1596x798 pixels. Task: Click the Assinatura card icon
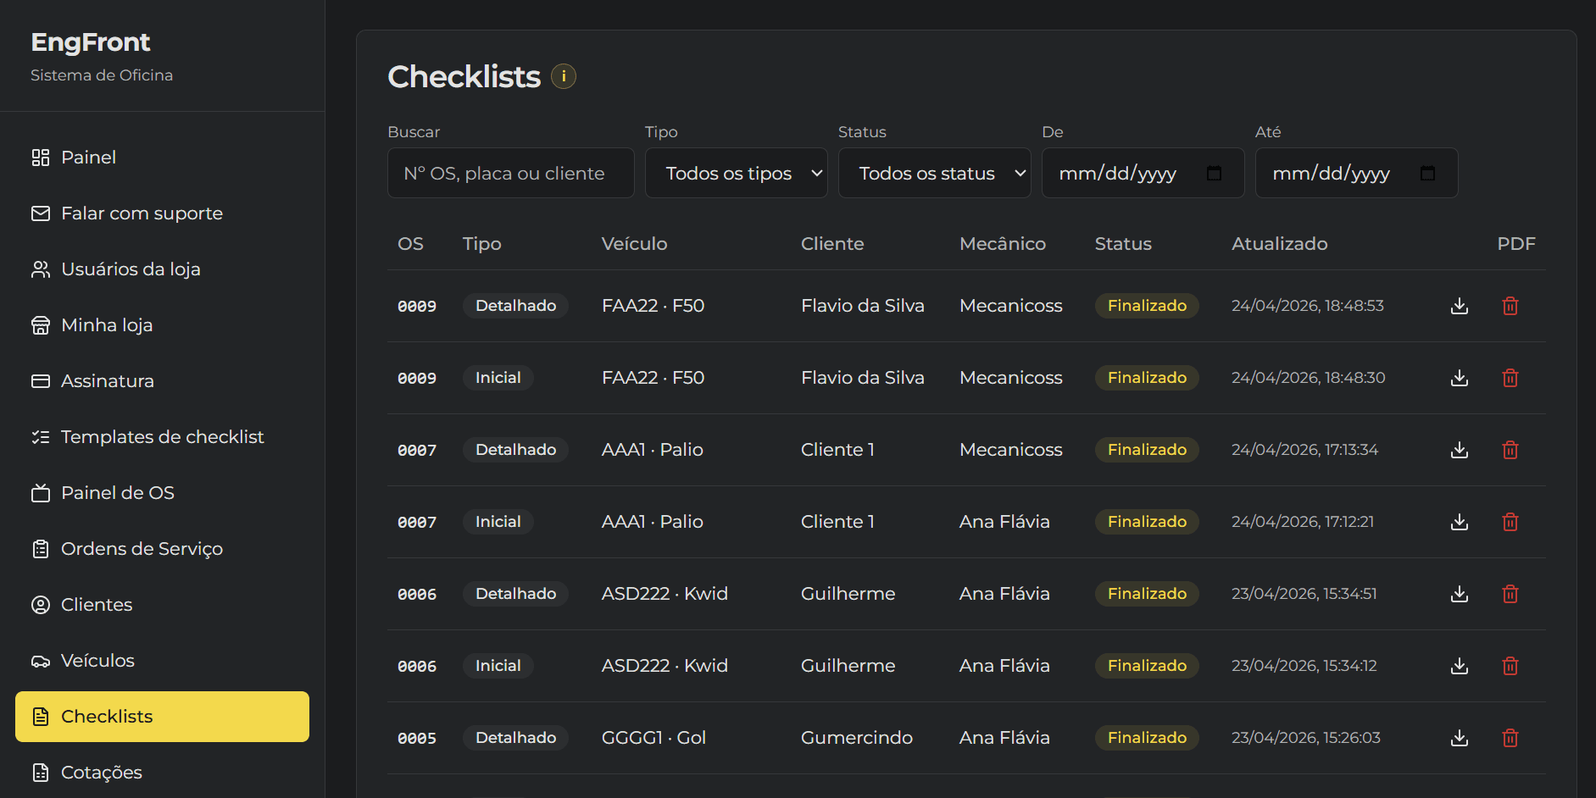(40, 380)
